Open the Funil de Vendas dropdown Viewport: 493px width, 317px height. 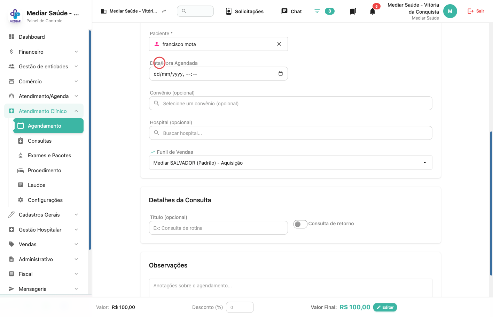tap(291, 163)
